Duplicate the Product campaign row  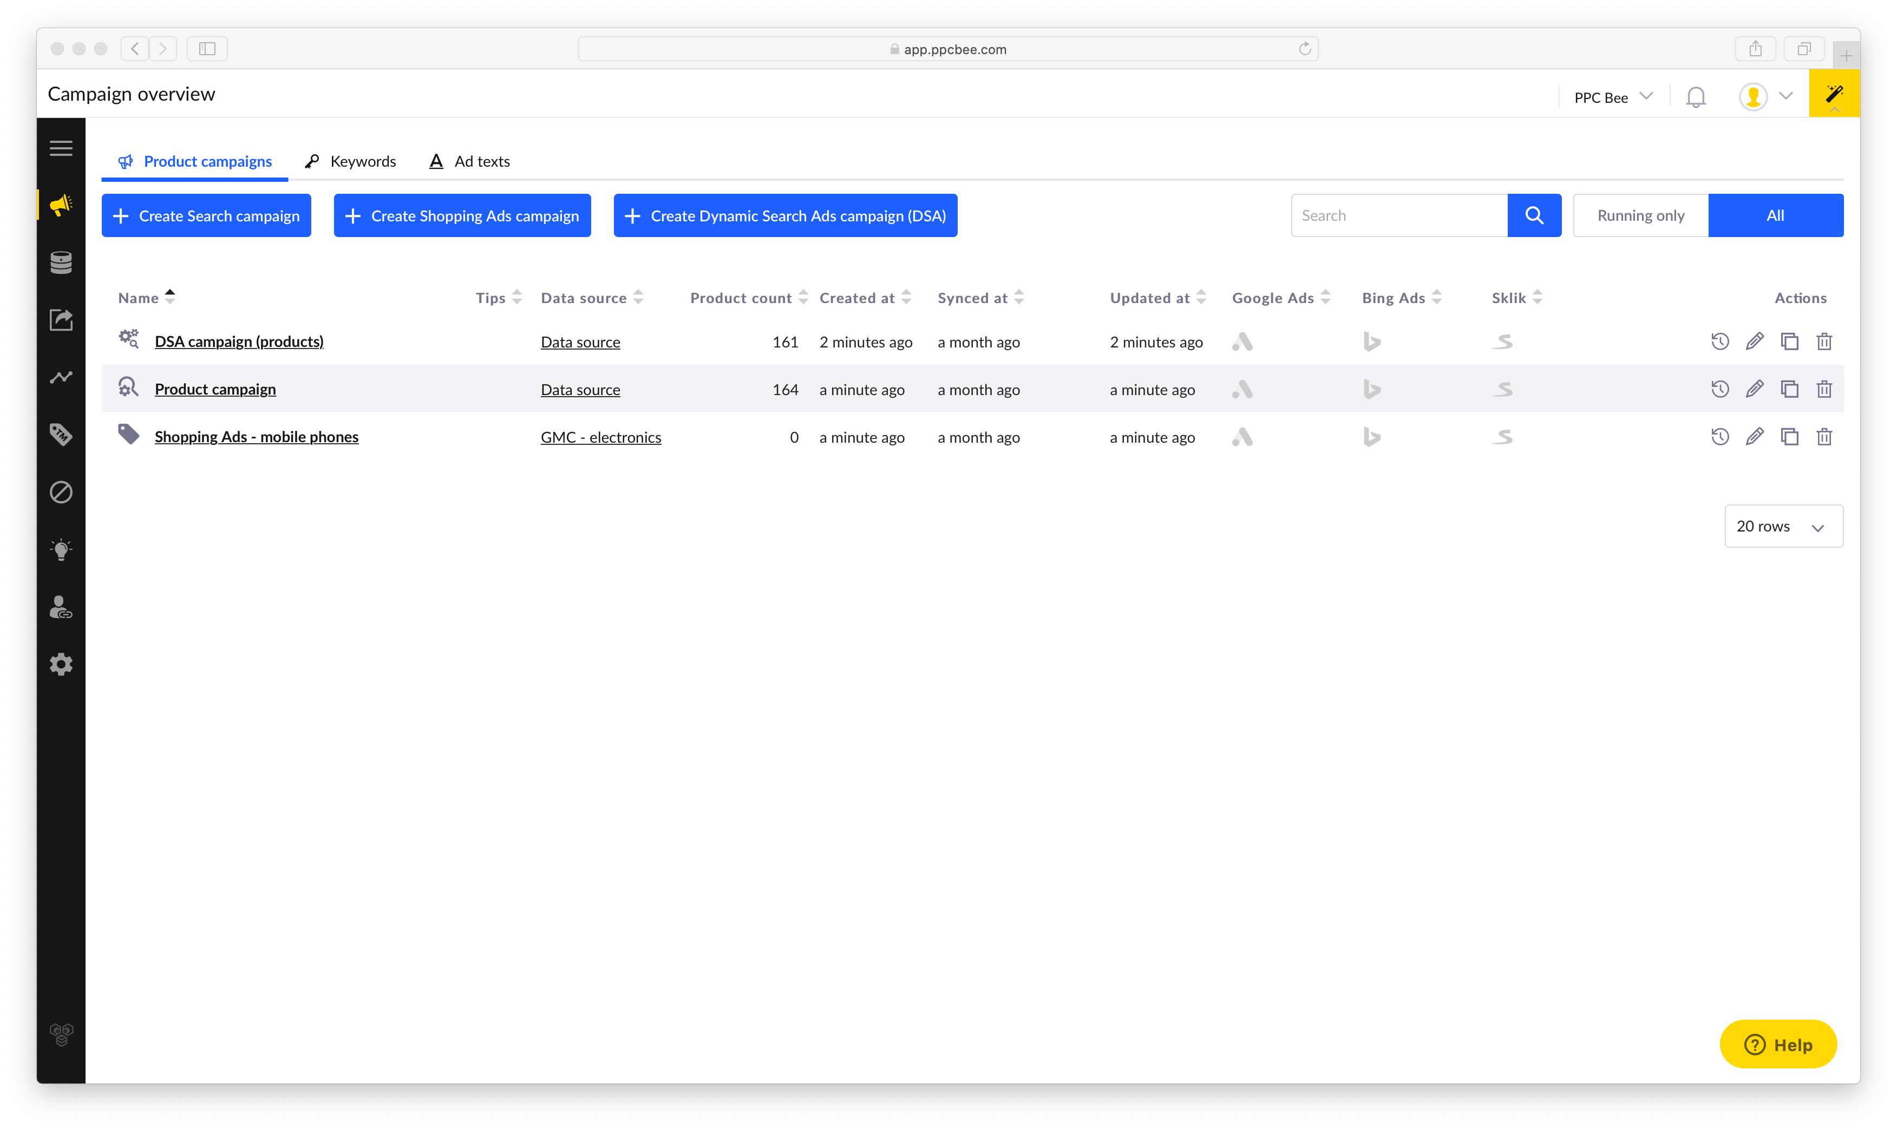pyautogui.click(x=1789, y=390)
